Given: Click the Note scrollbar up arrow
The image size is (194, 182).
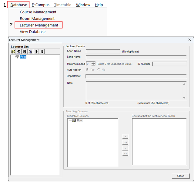Looking at the screenshot, I should [x=184, y=84].
